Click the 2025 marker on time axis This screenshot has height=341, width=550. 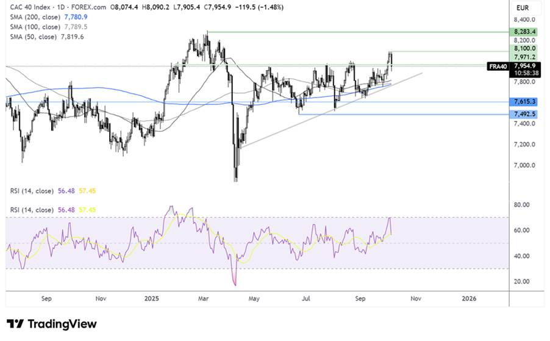click(x=152, y=299)
